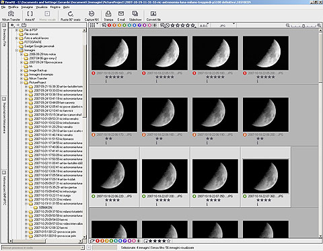Click the folder back navigation arrow

[x=13, y=25]
